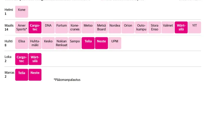Image resolution: width=205 pixels, height=118 pixels.
Task: Click the Elisa cell in Huhti row
Action: [x=22, y=43]
